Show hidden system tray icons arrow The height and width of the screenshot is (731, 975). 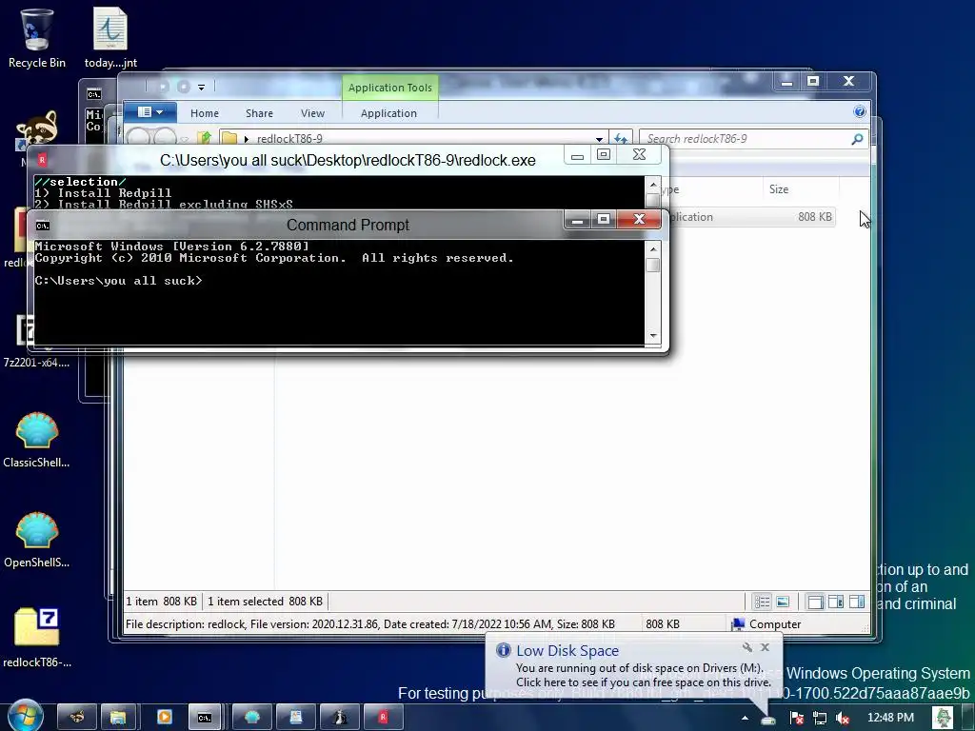pyautogui.click(x=745, y=718)
